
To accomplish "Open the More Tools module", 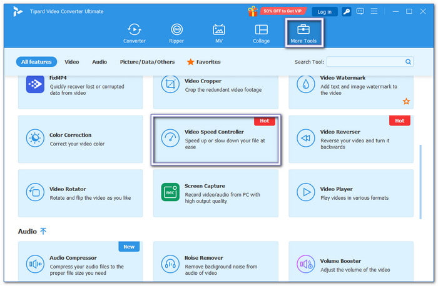I will click(x=303, y=34).
